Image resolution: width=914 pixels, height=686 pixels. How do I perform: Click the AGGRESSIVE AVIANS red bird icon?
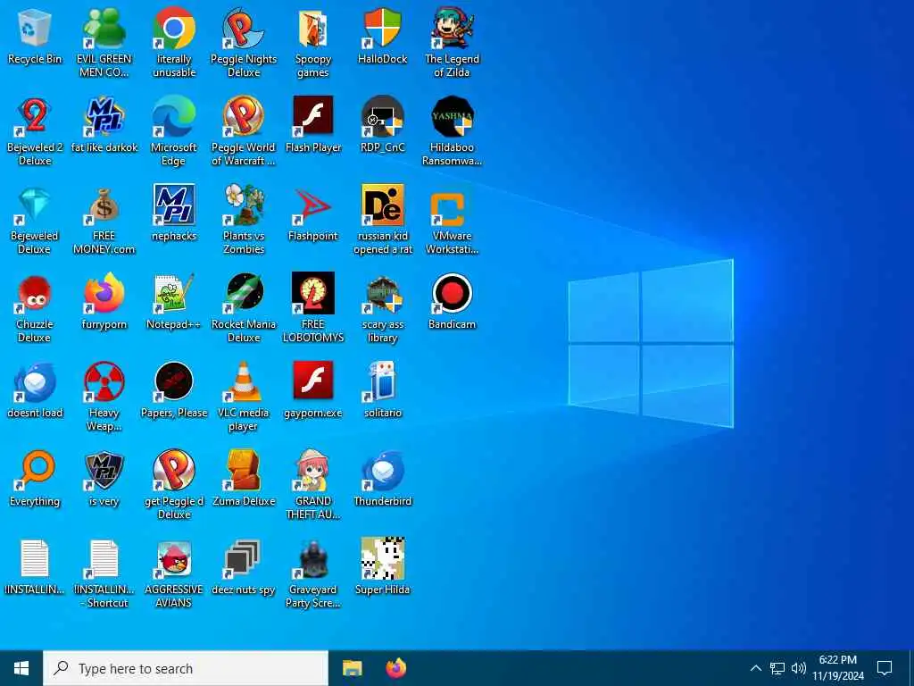point(174,559)
